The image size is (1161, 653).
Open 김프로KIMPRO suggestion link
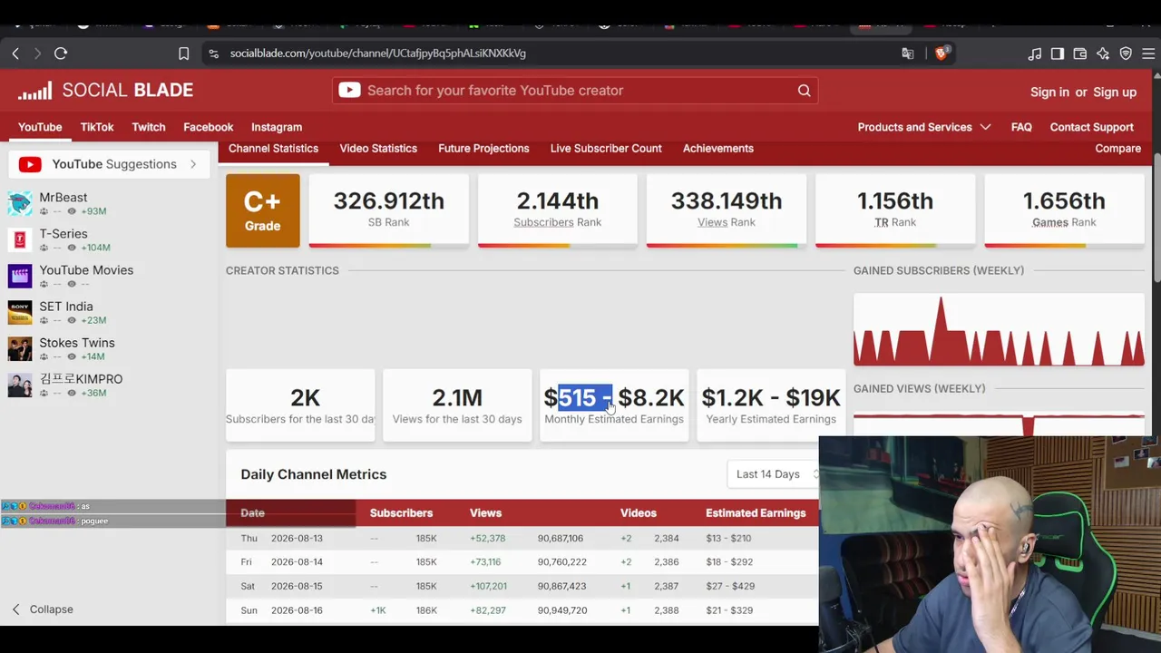pos(81,378)
